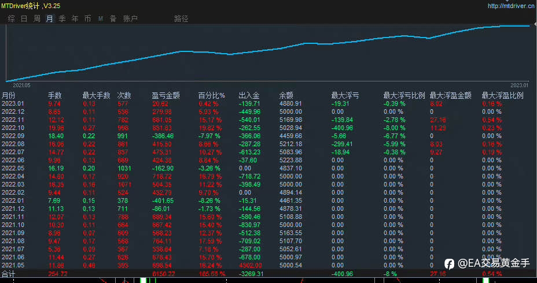Click the M icon tab
The image size is (537, 283).
pyautogui.click(x=101, y=19)
